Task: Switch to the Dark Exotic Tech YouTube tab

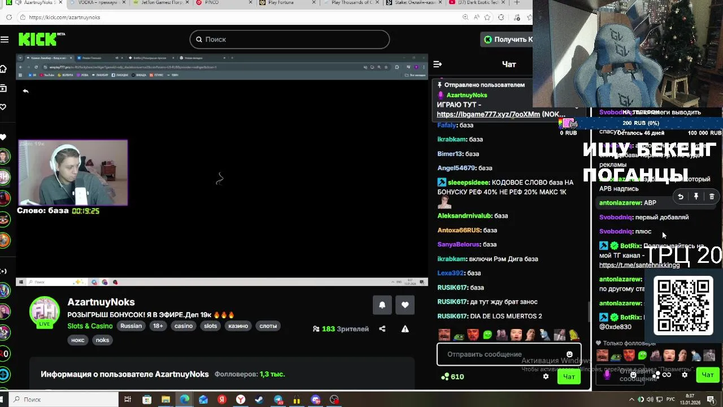Action: (x=476, y=3)
